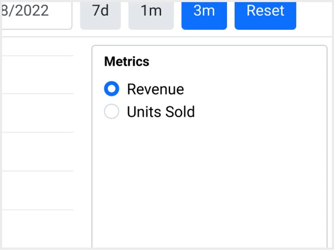Click the Reset button
Screen dimensions: 334x250
point(265,15)
